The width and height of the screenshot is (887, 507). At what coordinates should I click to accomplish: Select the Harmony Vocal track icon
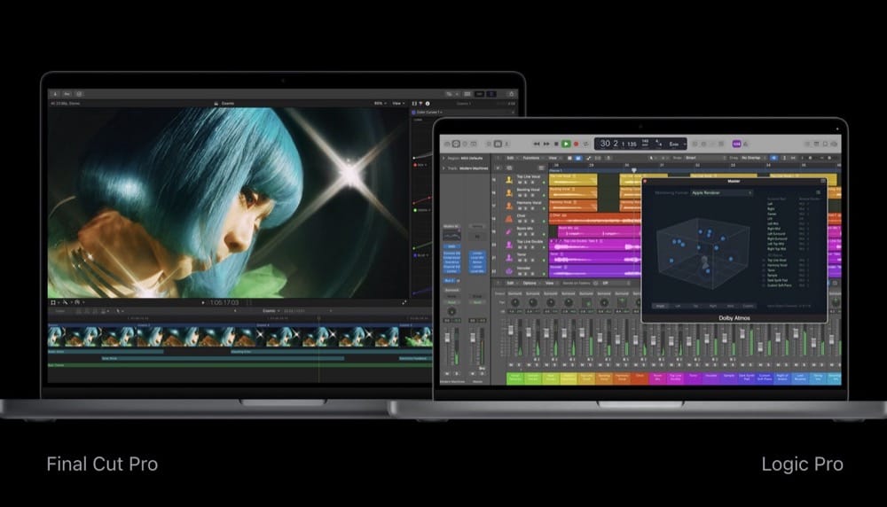[509, 206]
